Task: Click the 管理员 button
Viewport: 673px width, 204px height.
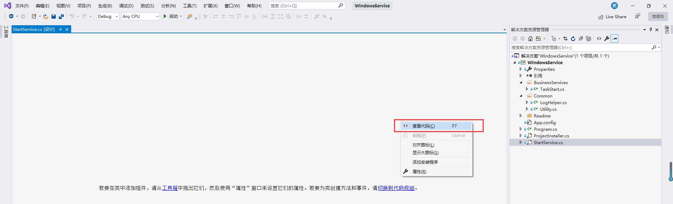Action: 658,16
